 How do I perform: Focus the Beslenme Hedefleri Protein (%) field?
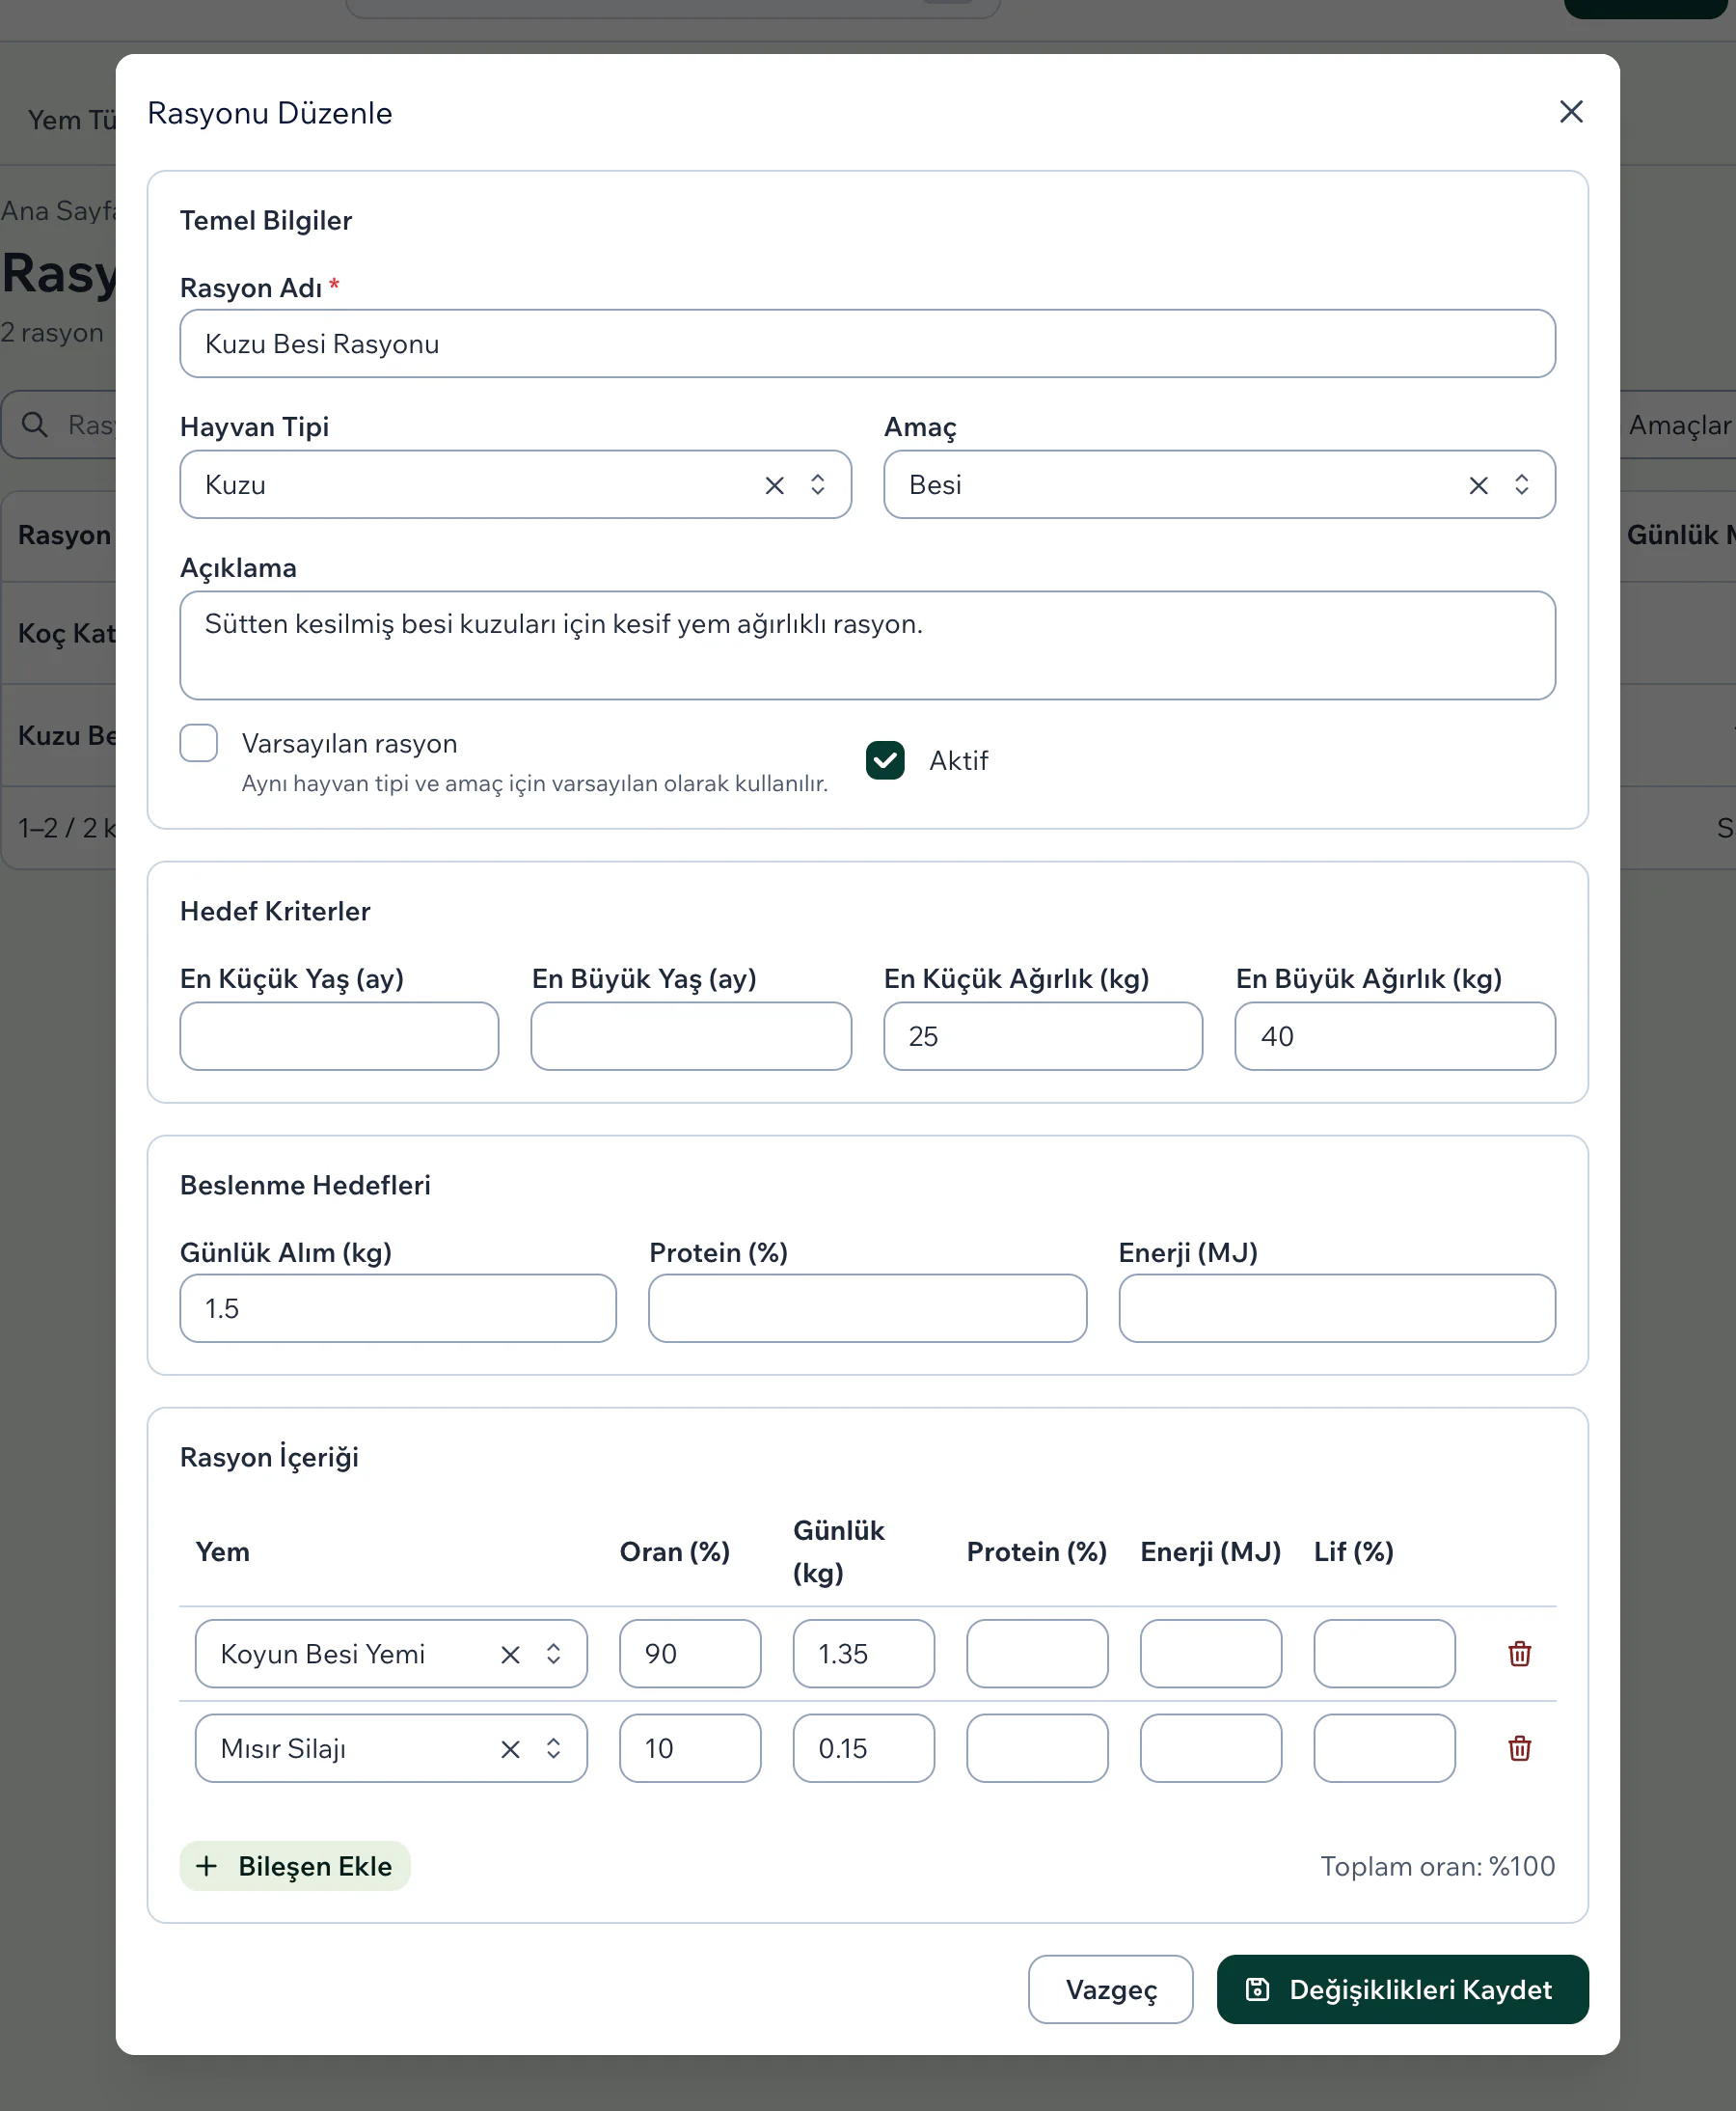click(x=867, y=1307)
